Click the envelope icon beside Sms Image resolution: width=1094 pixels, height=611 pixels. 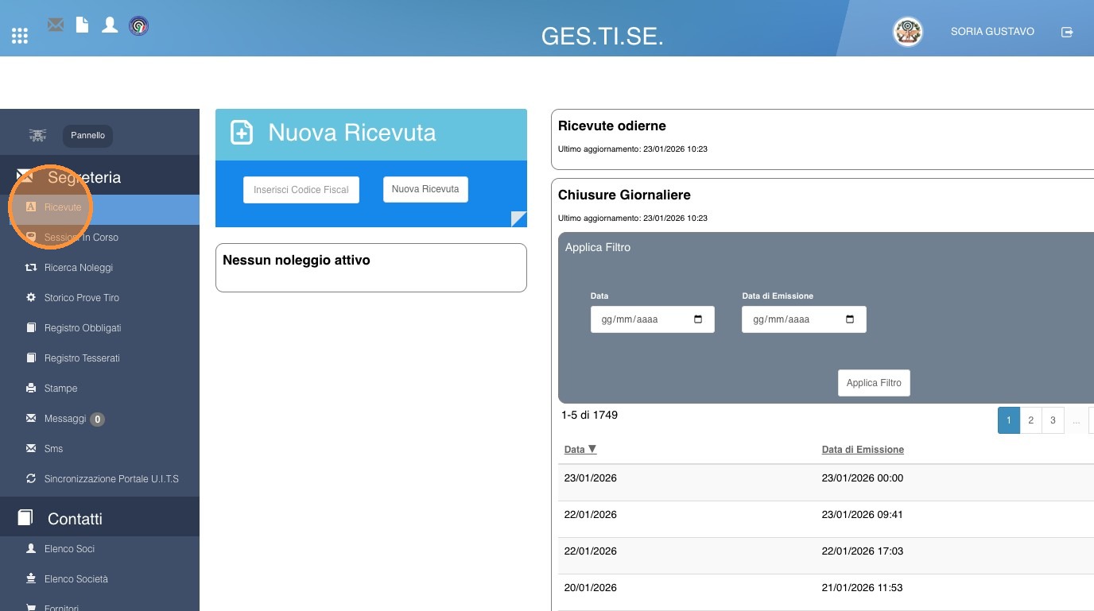pyautogui.click(x=31, y=449)
